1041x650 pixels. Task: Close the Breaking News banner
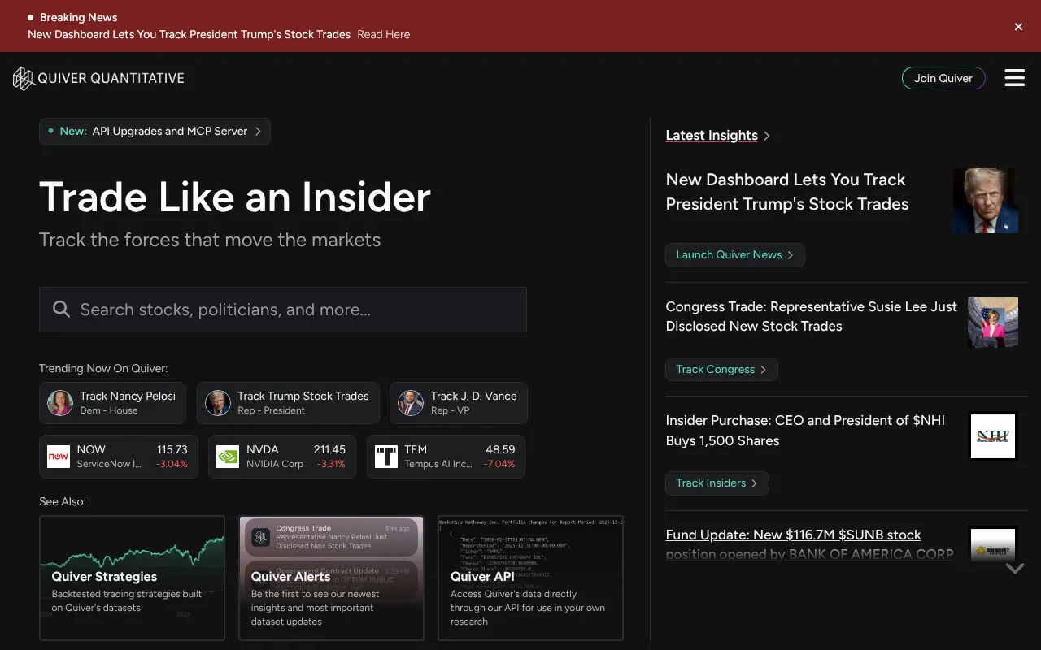(1018, 27)
